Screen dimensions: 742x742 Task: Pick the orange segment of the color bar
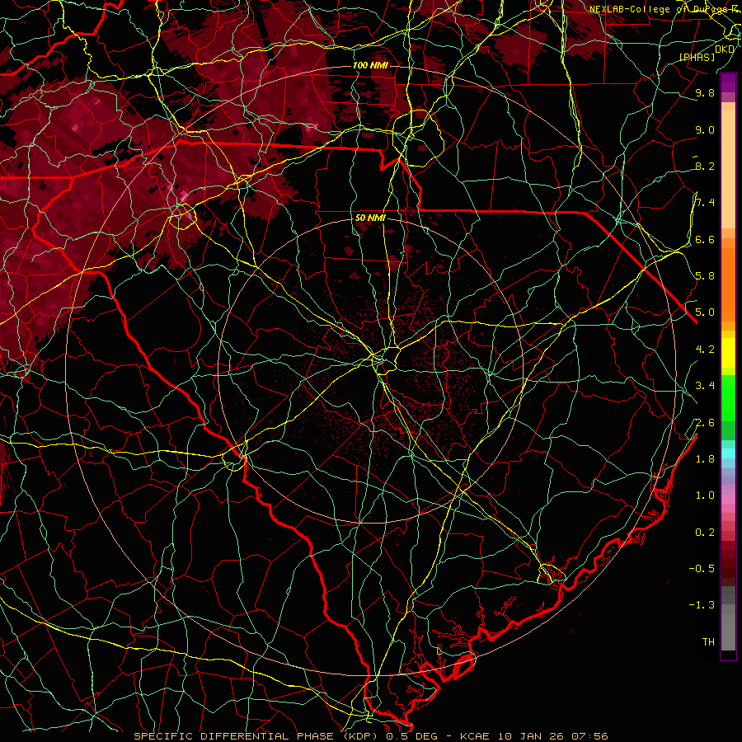coord(728,284)
